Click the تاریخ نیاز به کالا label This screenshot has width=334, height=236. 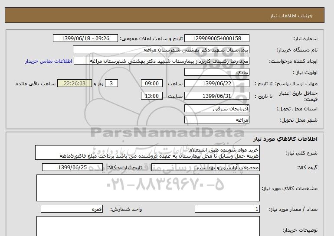coord(124,168)
